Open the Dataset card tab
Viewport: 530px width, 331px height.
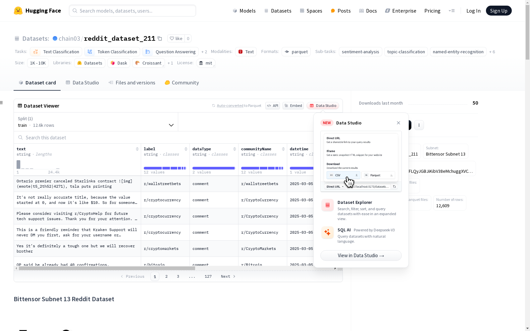pyautogui.click(x=37, y=83)
